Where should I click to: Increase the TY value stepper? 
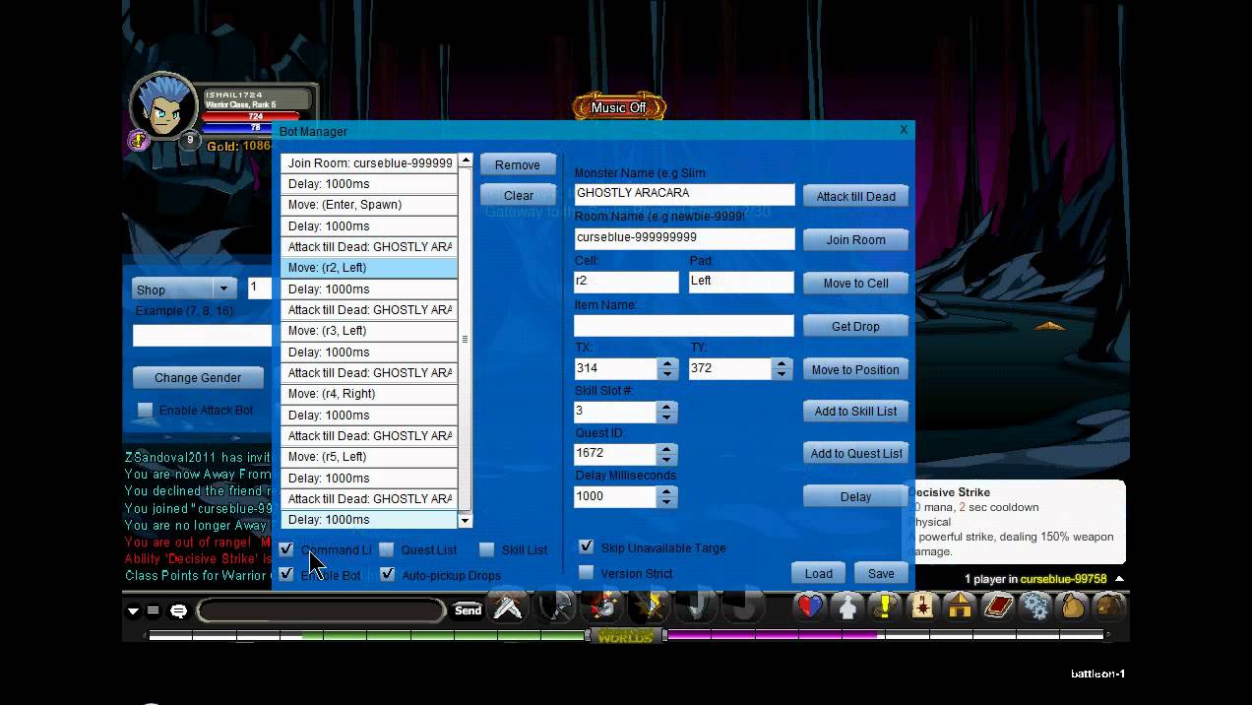coord(782,363)
